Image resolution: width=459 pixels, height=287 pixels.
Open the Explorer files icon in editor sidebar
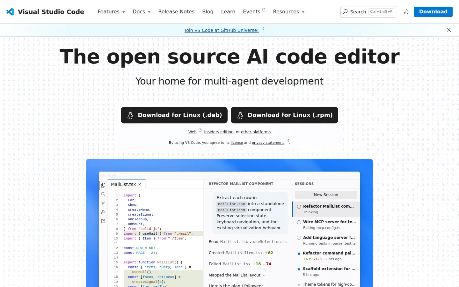click(103, 185)
